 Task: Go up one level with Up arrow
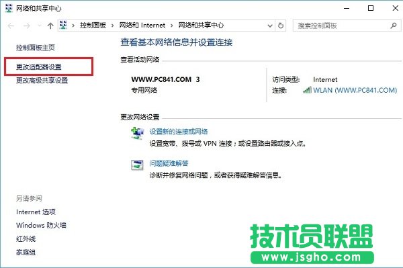point(50,26)
